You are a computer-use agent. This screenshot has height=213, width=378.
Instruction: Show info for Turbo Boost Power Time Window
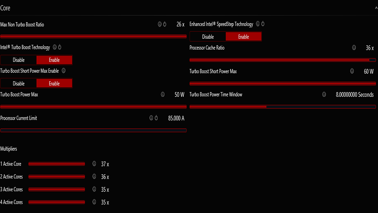point(324,94)
